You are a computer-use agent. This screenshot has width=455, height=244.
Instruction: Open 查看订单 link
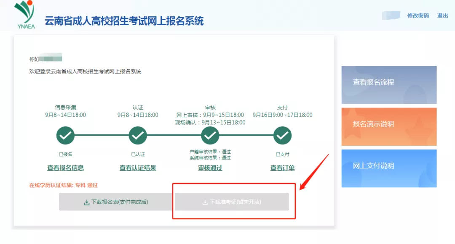(x=282, y=168)
